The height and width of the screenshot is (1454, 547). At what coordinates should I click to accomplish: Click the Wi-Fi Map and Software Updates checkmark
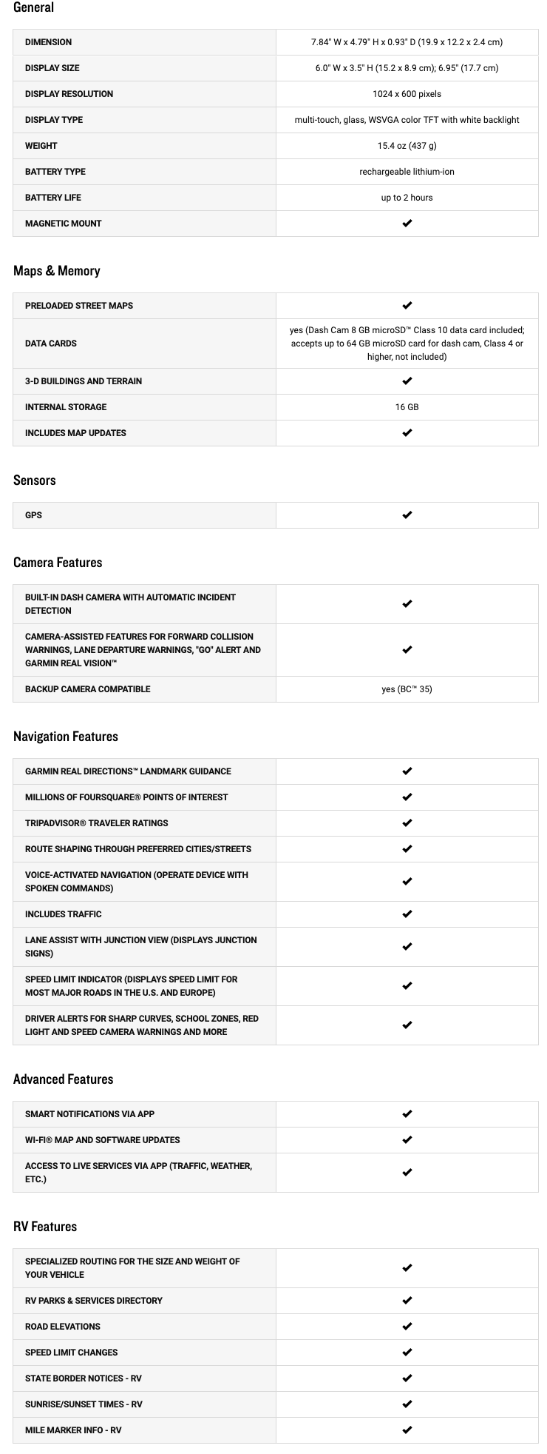coord(407,1140)
